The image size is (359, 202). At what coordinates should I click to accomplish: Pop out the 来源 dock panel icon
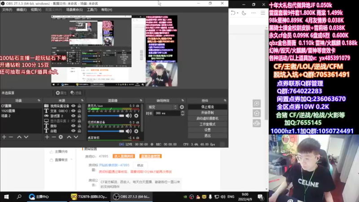point(82,101)
